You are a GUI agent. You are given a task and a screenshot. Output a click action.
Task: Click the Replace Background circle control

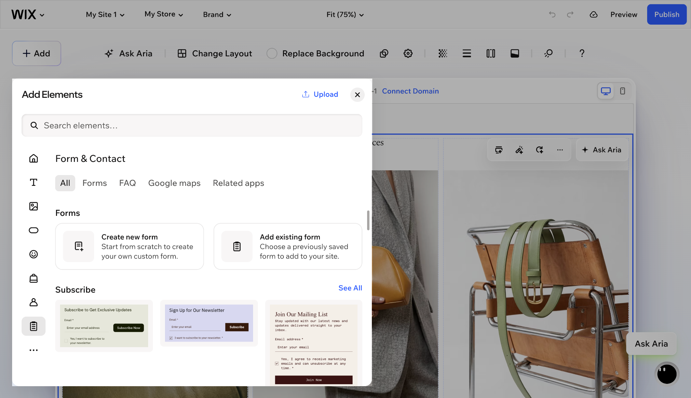click(x=272, y=53)
